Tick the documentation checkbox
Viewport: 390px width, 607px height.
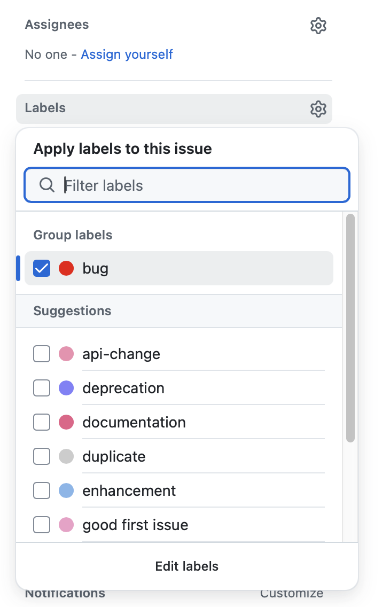(x=42, y=422)
